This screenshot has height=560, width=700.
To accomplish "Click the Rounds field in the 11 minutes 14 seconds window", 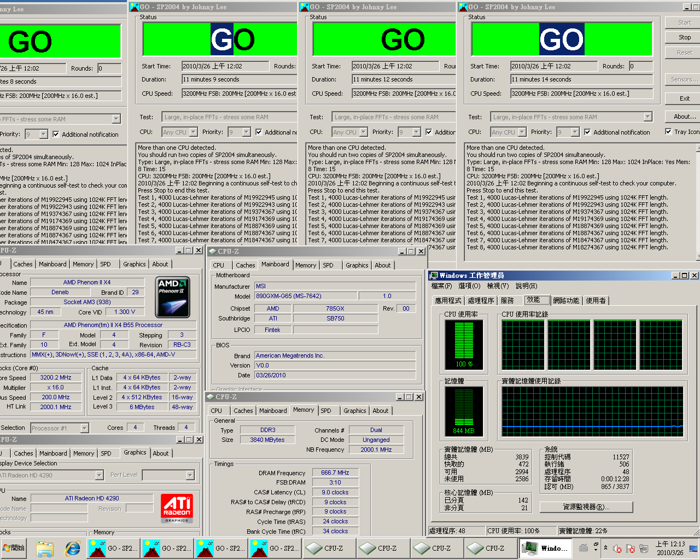I will 640,66.
